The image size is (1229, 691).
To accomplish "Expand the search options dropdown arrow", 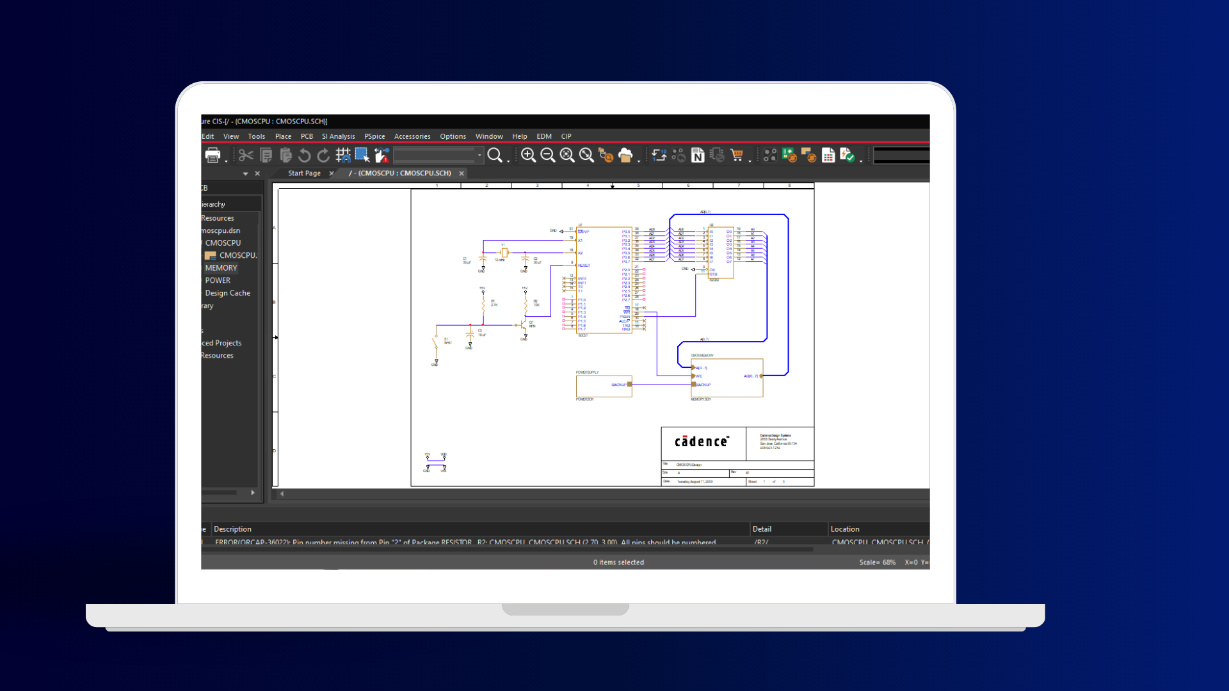I will (508, 161).
